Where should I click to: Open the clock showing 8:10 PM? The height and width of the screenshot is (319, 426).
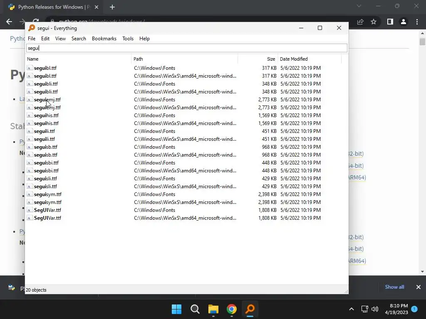coord(396,309)
